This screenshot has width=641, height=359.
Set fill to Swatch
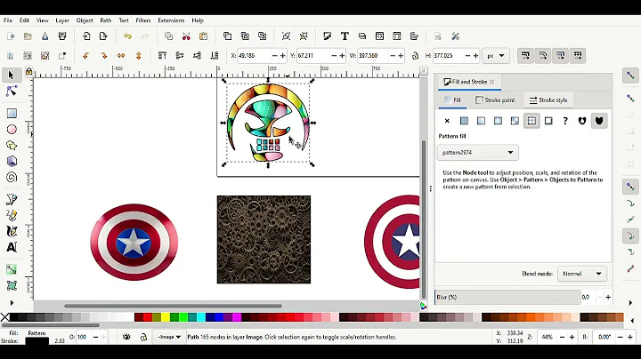point(548,121)
